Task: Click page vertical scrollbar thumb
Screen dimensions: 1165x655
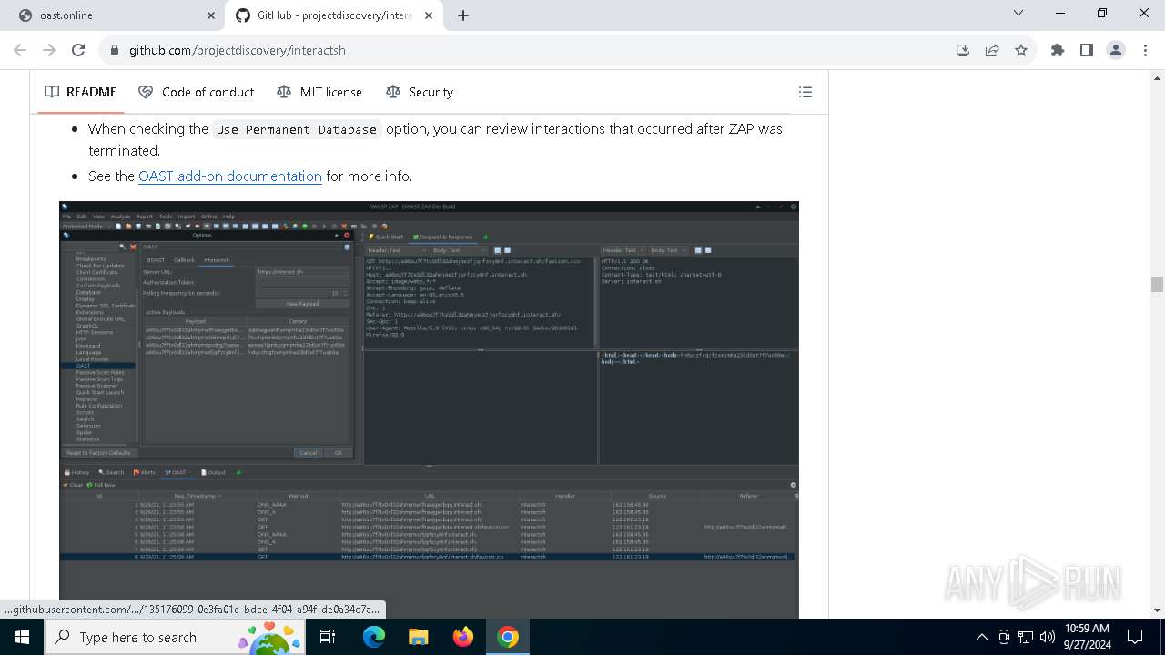Action: (1157, 284)
